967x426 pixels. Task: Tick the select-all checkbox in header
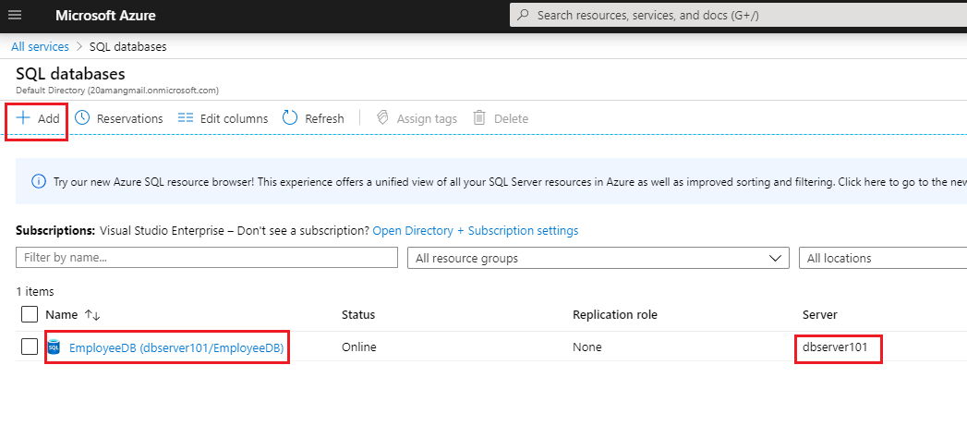click(x=30, y=314)
